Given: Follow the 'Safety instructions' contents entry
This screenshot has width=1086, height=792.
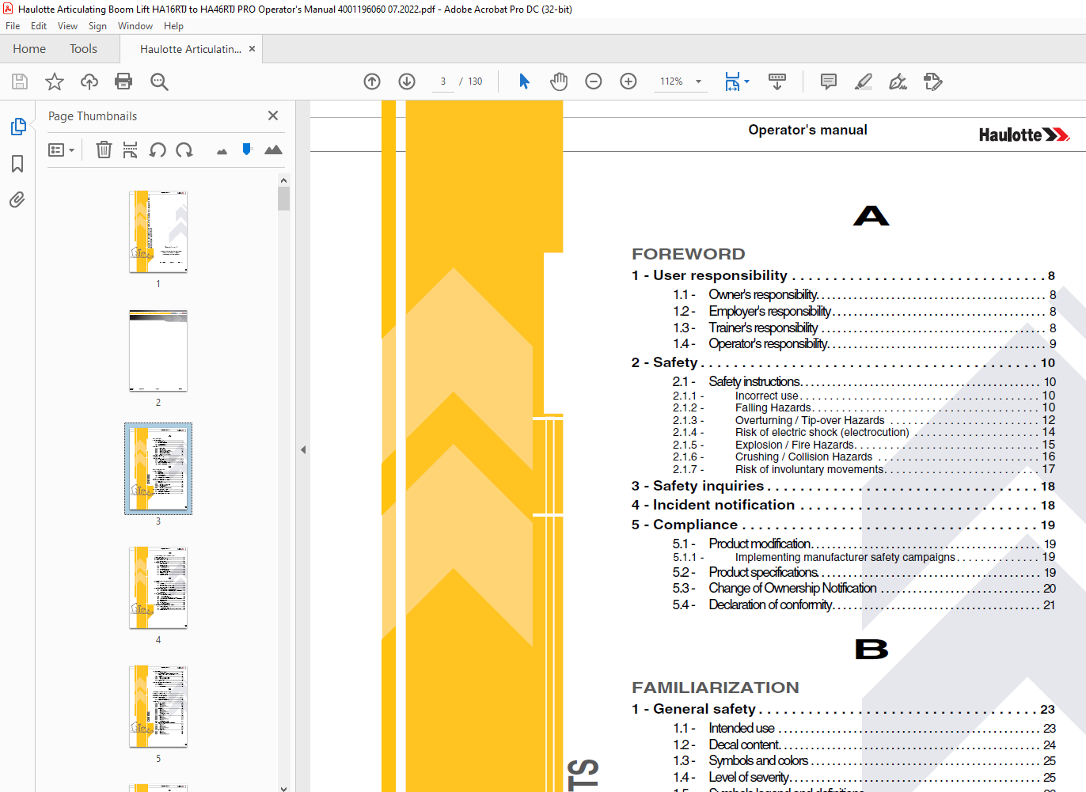Looking at the screenshot, I should (x=864, y=381).
